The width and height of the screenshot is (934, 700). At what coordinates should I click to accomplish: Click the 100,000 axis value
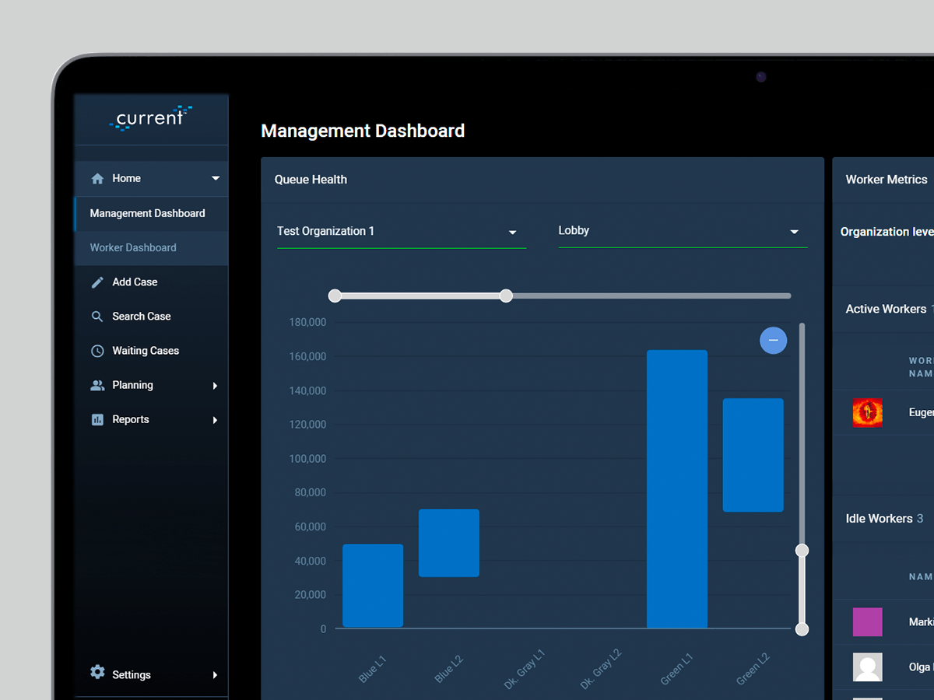pos(307,459)
